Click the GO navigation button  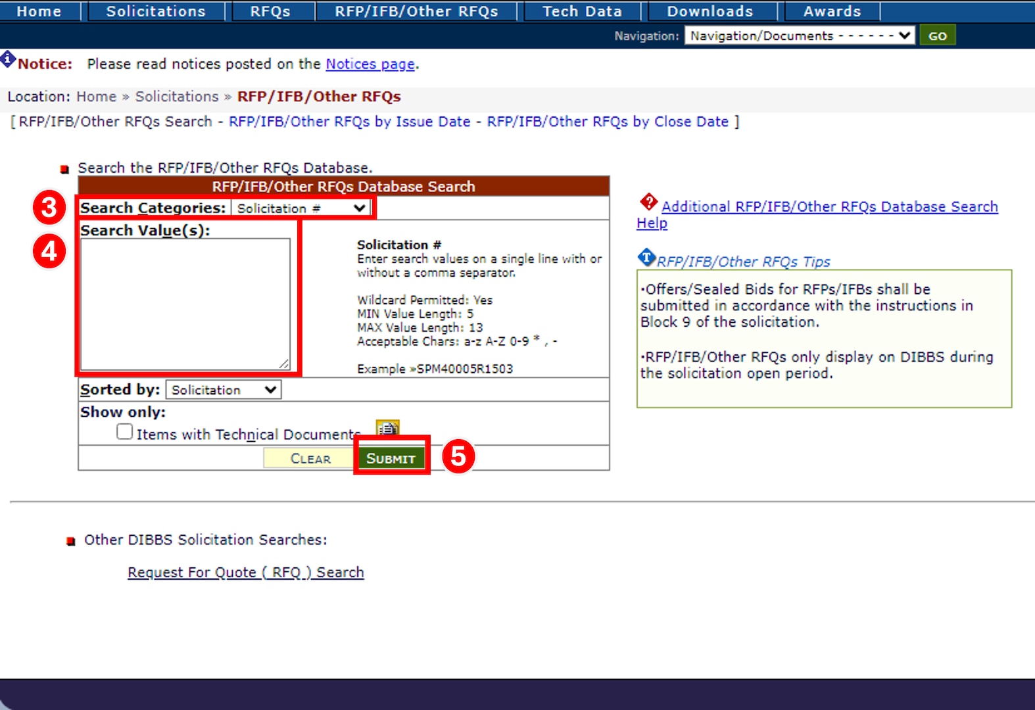coord(937,35)
